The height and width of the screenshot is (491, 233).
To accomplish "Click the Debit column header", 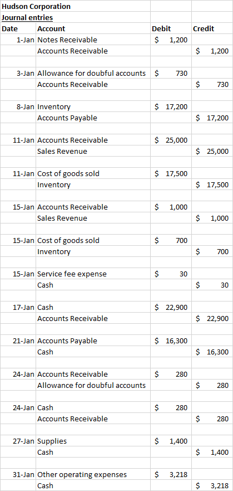I will tap(171, 29).
